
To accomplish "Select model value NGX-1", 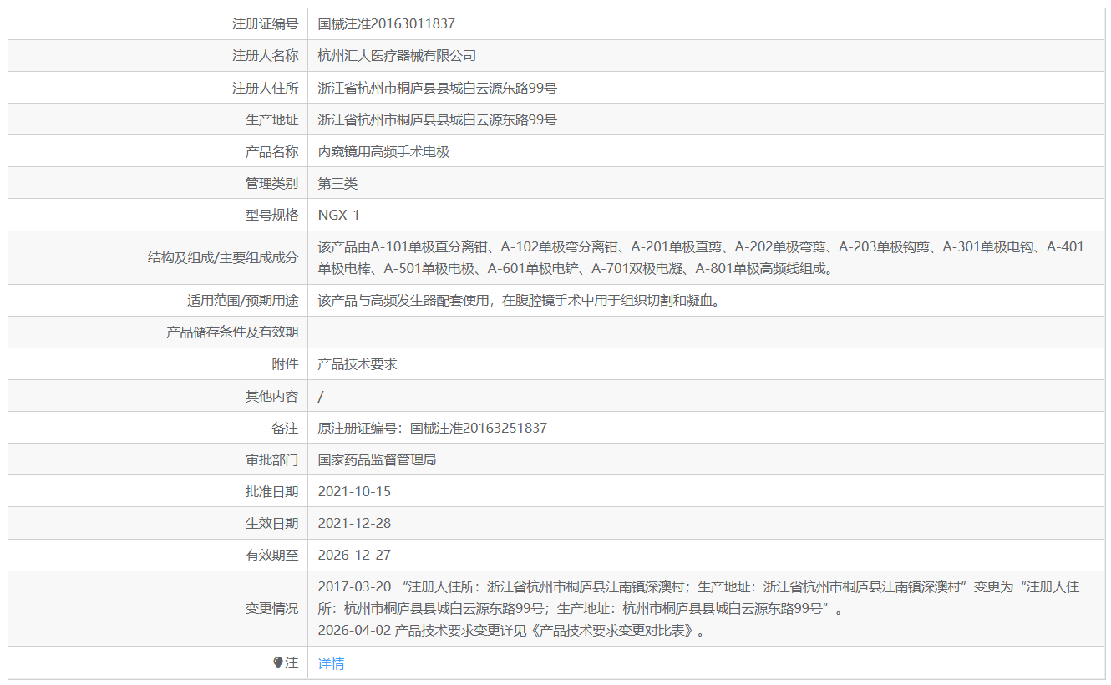I will tap(338, 215).
